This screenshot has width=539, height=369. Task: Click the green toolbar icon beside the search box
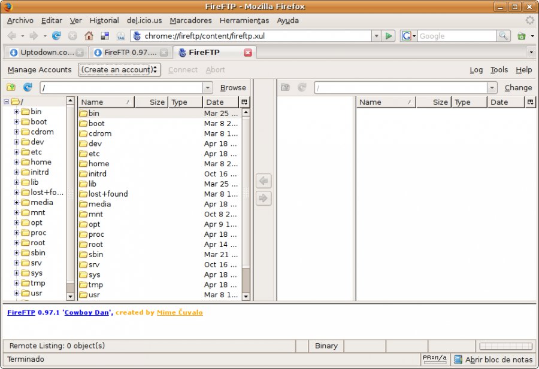[522, 36]
